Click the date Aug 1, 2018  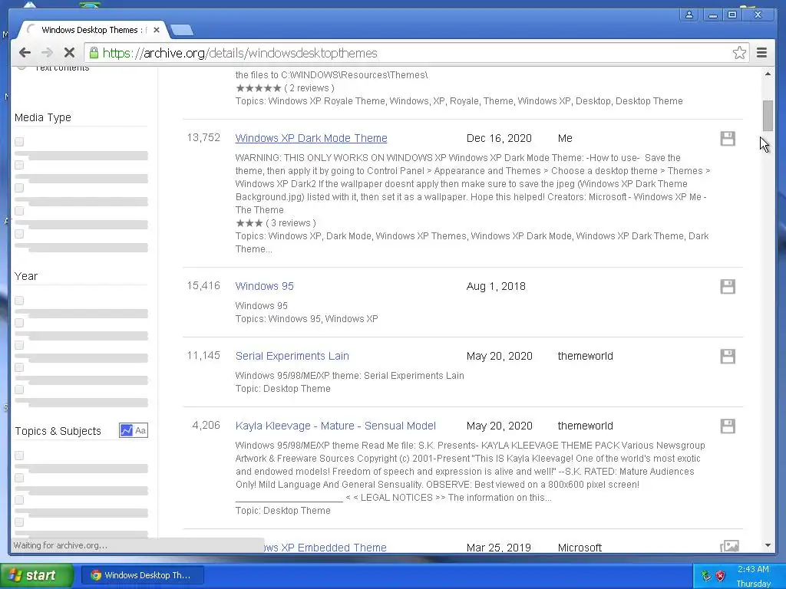[x=496, y=286]
